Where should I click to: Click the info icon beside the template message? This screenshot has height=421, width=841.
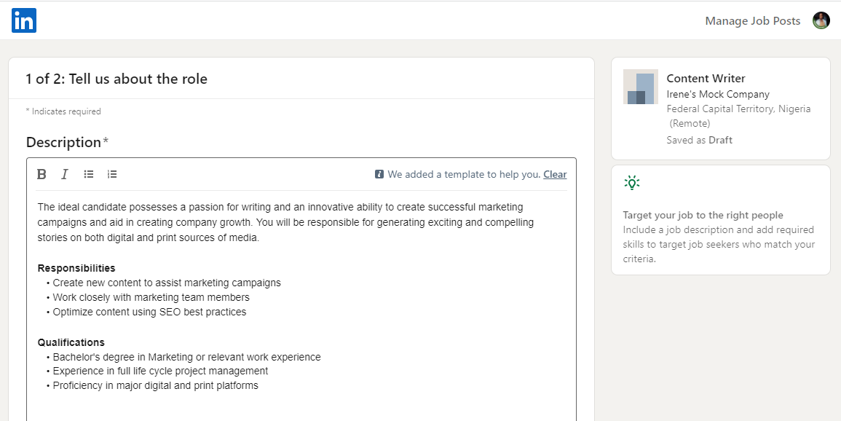(379, 174)
